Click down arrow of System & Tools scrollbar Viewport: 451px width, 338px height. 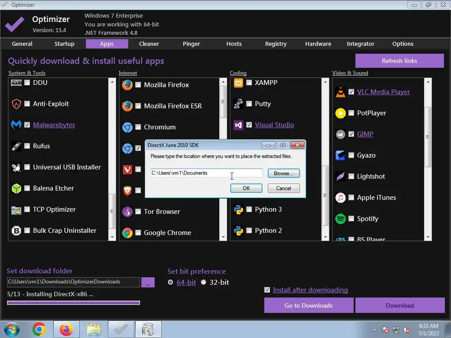tap(112, 237)
